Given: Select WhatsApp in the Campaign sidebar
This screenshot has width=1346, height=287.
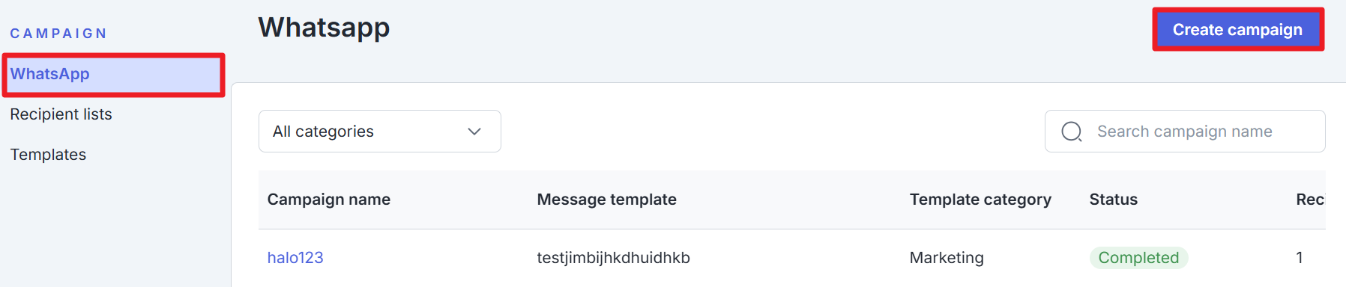Looking at the screenshot, I should [x=114, y=74].
